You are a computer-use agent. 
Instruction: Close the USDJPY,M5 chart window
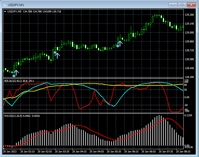191,5
